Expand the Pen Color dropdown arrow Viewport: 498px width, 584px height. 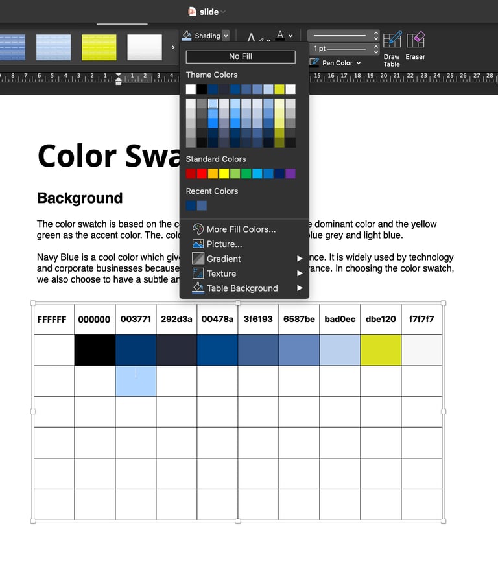click(x=359, y=63)
